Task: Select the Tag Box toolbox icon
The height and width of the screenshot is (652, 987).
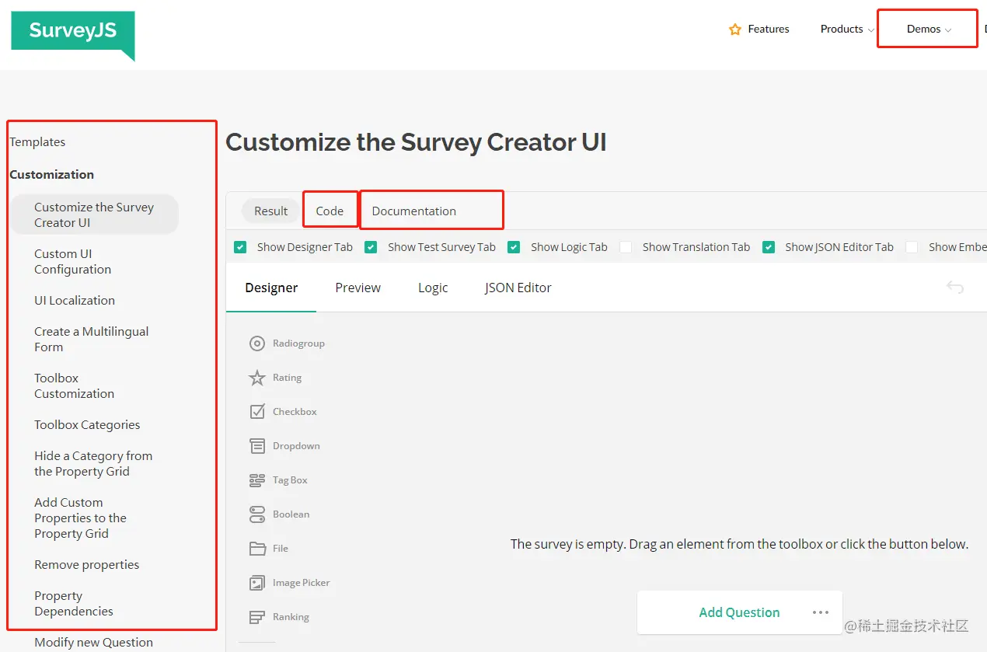Action: [257, 480]
